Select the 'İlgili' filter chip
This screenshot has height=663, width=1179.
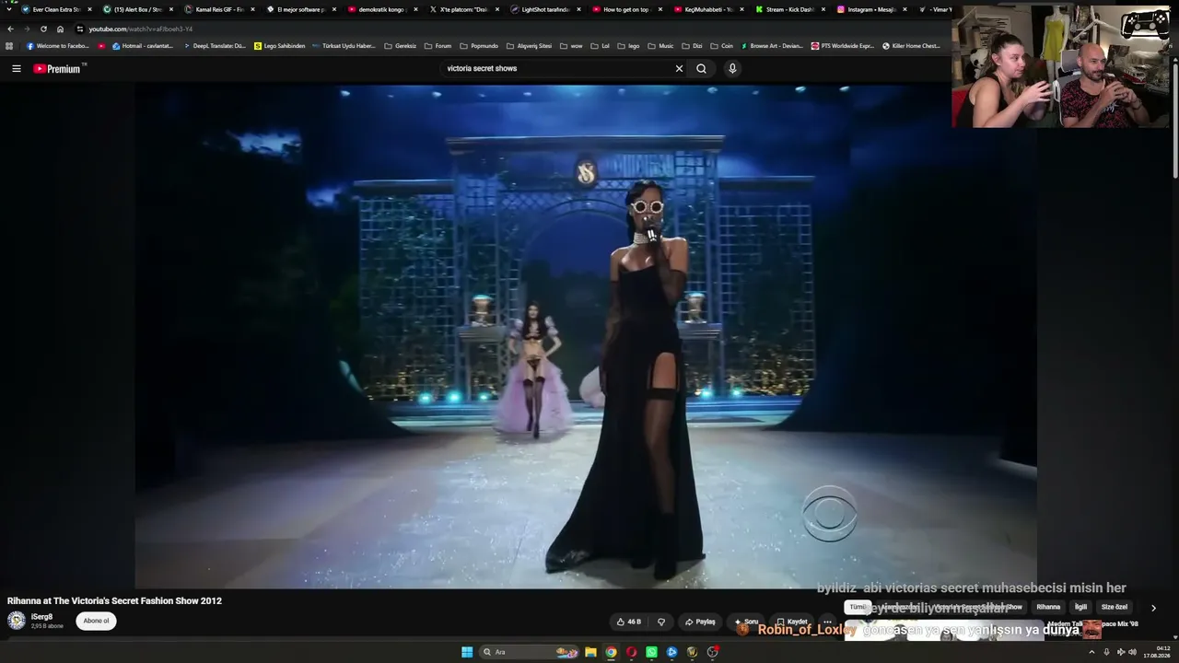(x=1081, y=607)
